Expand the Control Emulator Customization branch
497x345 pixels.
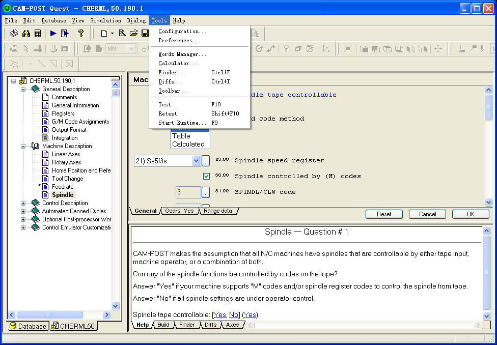(x=23, y=228)
